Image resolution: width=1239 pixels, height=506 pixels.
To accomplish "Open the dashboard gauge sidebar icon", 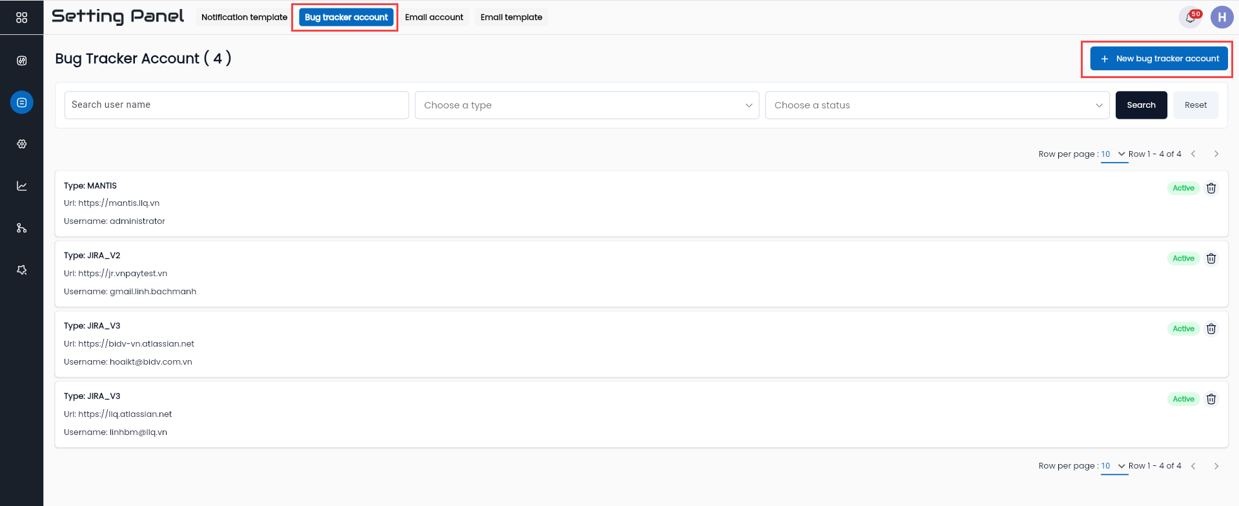I will [21, 61].
